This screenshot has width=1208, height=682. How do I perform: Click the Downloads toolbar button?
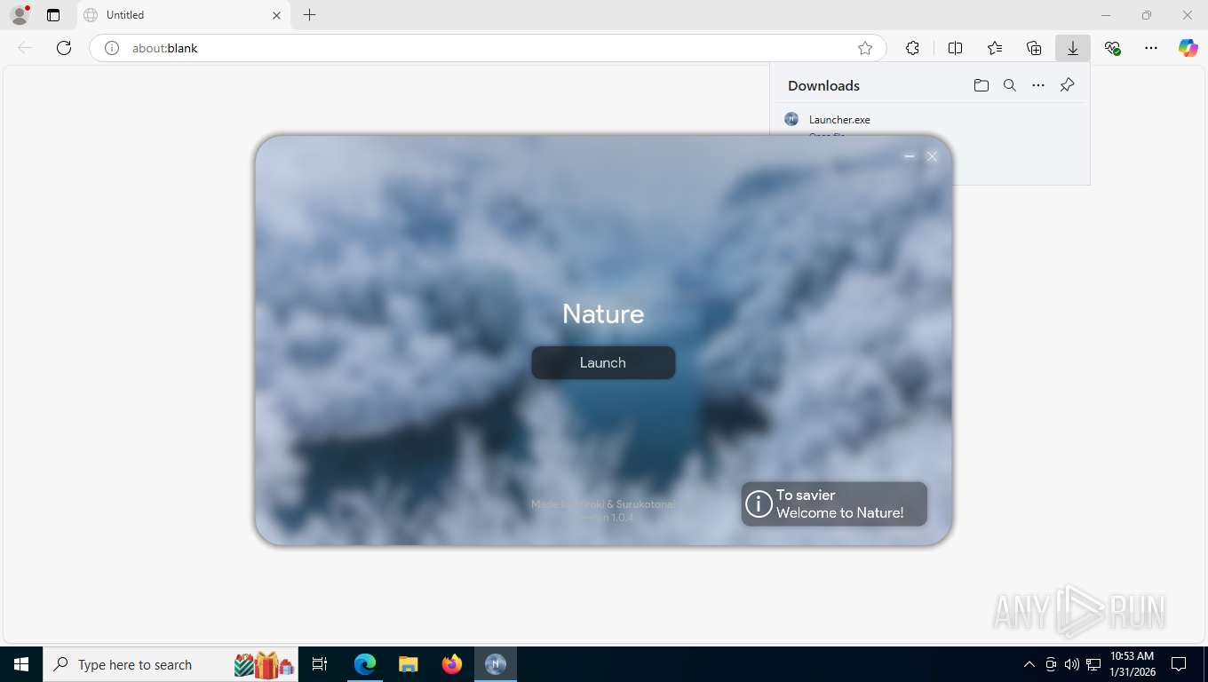tap(1073, 48)
